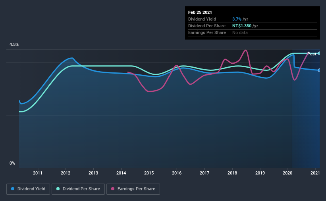Viewport: 326px width, 201px height.
Task: Click the 2017 x-axis label
Action: click(x=204, y=173)
